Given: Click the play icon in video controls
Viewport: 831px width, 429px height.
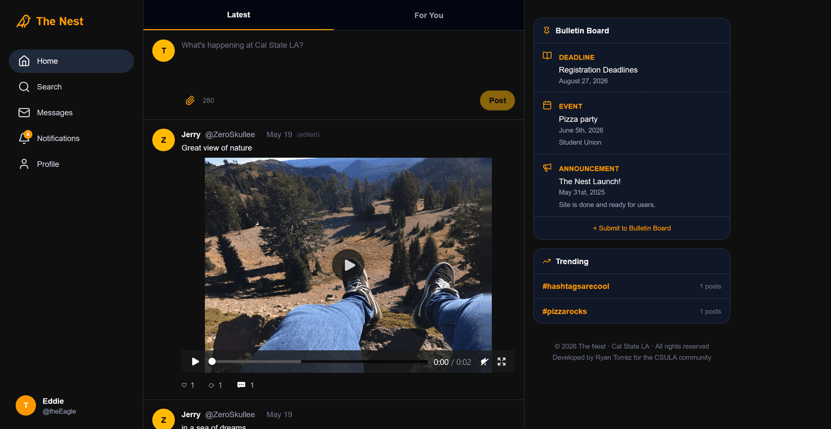Looking at the screenshot, I should tap(195, 362).
